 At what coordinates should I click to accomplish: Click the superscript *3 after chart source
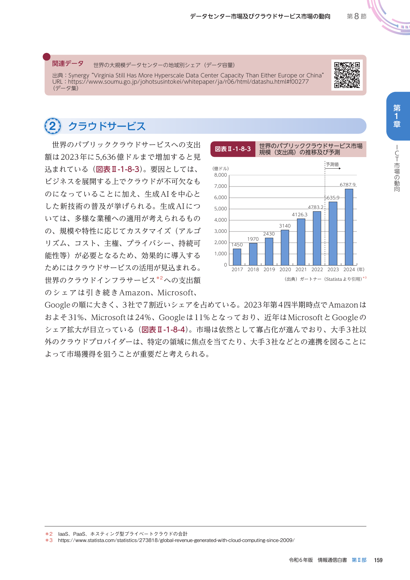point(364,278)
